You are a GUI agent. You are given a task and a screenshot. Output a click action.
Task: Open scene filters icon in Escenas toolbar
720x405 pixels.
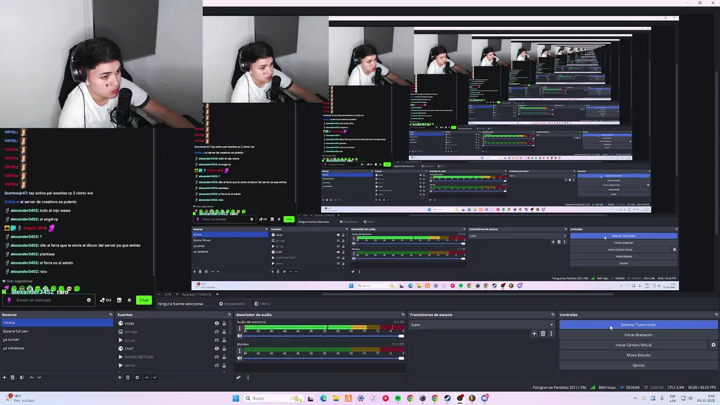tap(22, 377)
